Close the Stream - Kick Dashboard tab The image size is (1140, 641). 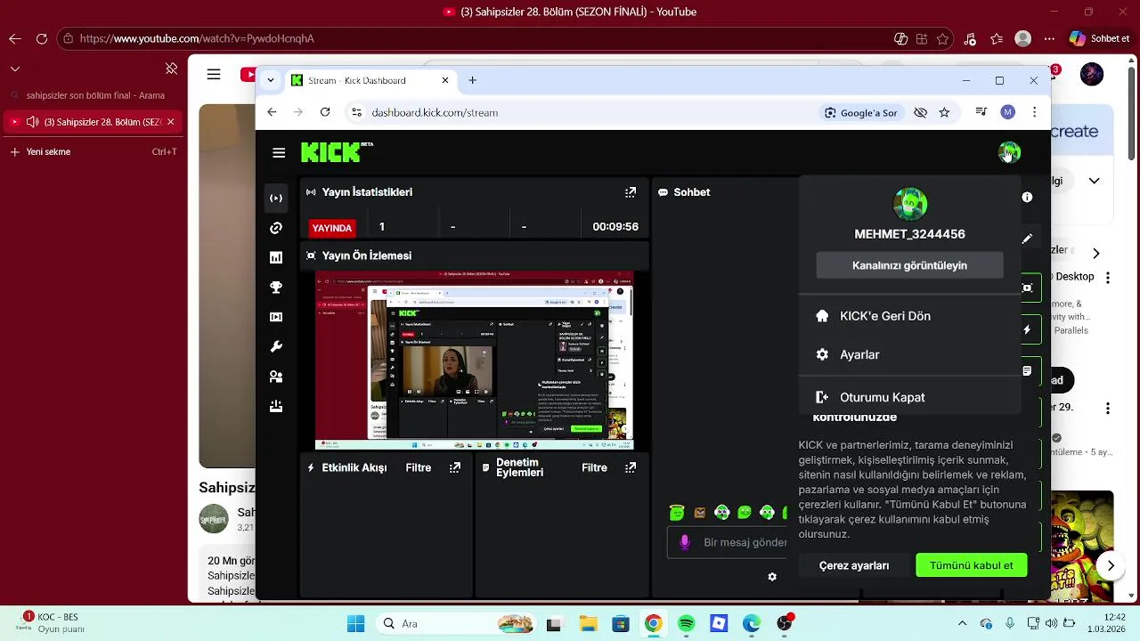(x=445, y=80)
